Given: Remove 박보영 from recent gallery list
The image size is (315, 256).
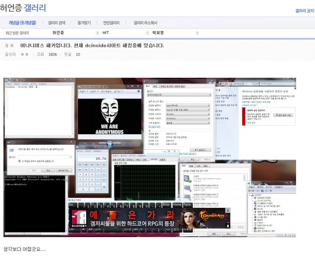Looking at the screenshot, I should (197, 33).
